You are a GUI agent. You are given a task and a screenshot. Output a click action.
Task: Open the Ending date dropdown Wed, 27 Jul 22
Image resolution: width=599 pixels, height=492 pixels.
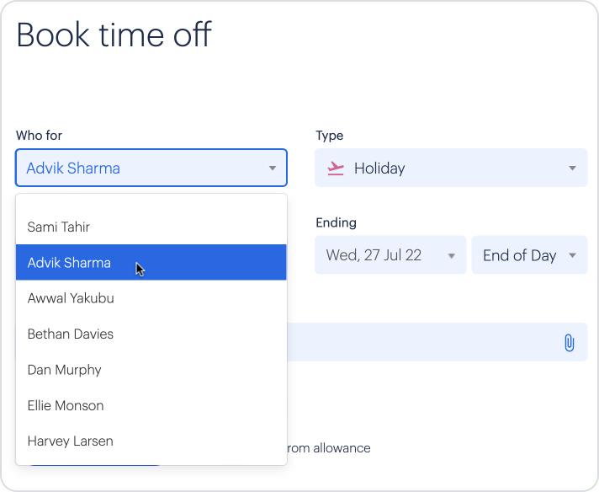[390, 255]
